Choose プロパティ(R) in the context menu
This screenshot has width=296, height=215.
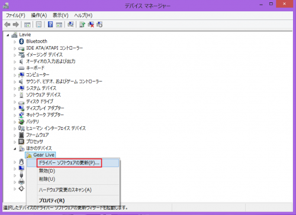click(73, 200)
